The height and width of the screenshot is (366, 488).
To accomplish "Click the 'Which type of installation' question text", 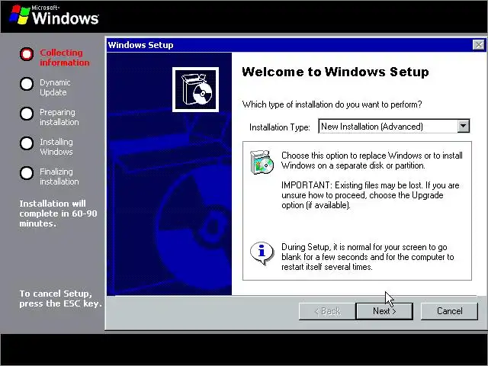I will pos(332,104).
